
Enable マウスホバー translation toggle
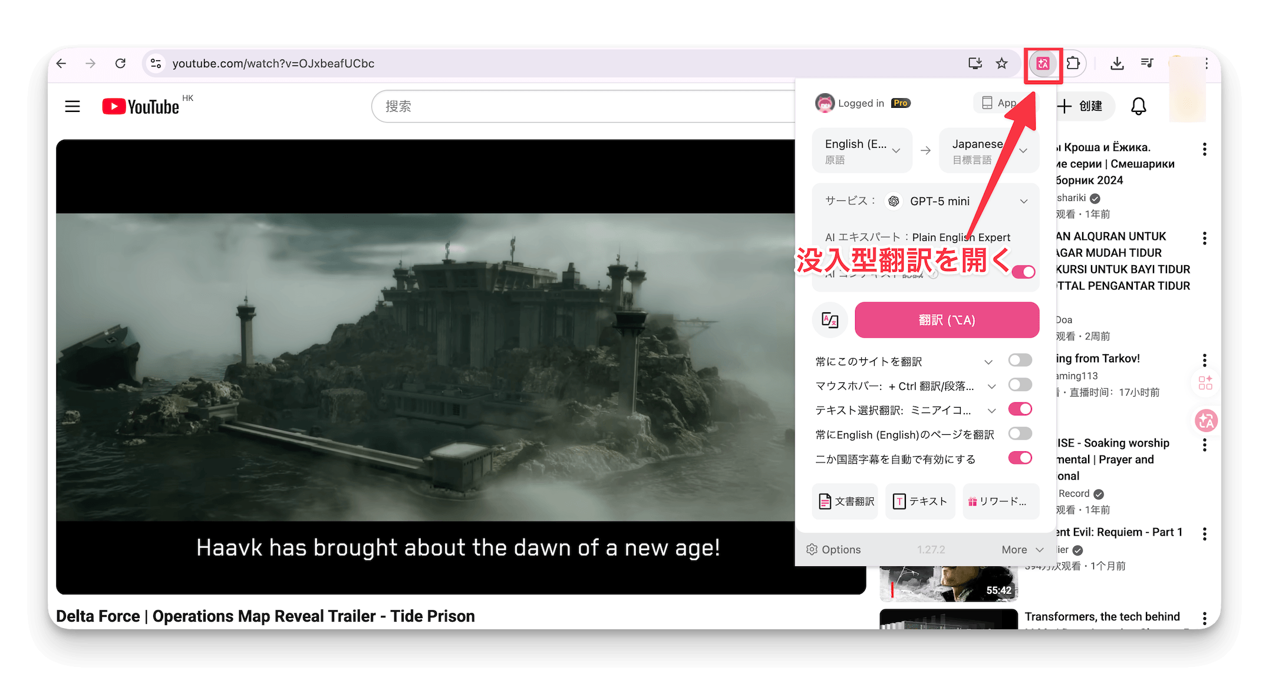coord(1020,385)
